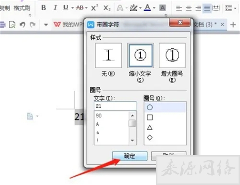240x185 pixels.
Task: Open the font group dialog launcher
Action: (x=166, y=15)
